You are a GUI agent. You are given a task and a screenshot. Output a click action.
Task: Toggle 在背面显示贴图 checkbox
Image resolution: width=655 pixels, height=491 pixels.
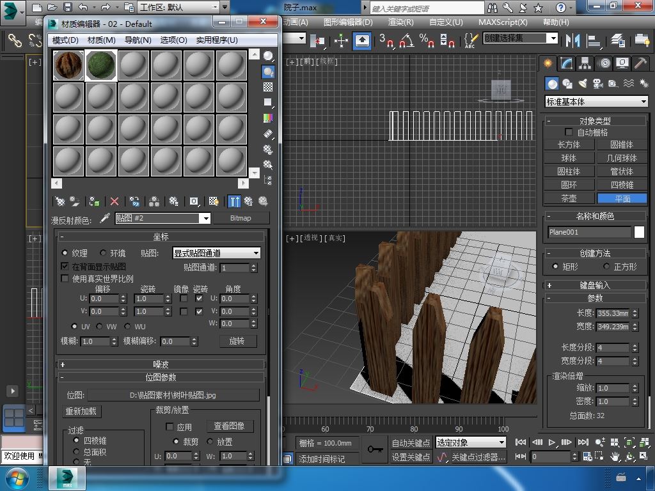point(65,266)
